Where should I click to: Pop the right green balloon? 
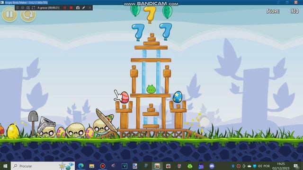click(x=167, y=11)
